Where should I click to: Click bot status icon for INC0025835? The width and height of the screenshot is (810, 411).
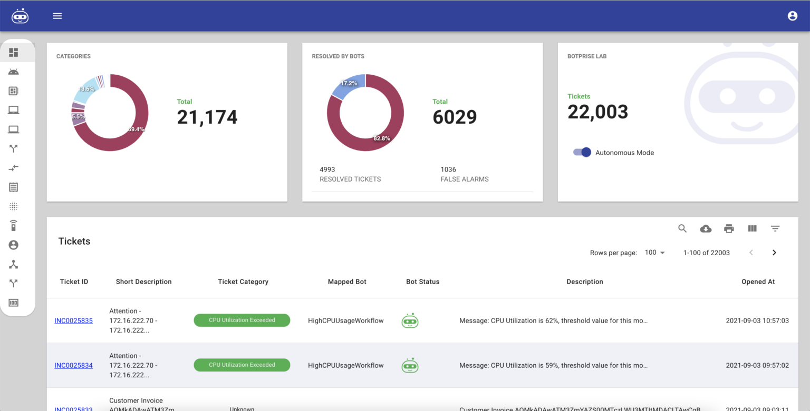pyautogui.click(x=410, y=320)
